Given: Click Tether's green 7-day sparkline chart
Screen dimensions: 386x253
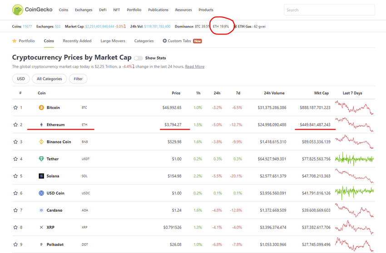Looking at the screenshot, I should pyautogui.click(x=354, y=159).
